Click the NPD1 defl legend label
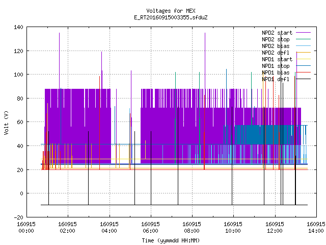This screenshot has height=245, width=326. (276, 80)
